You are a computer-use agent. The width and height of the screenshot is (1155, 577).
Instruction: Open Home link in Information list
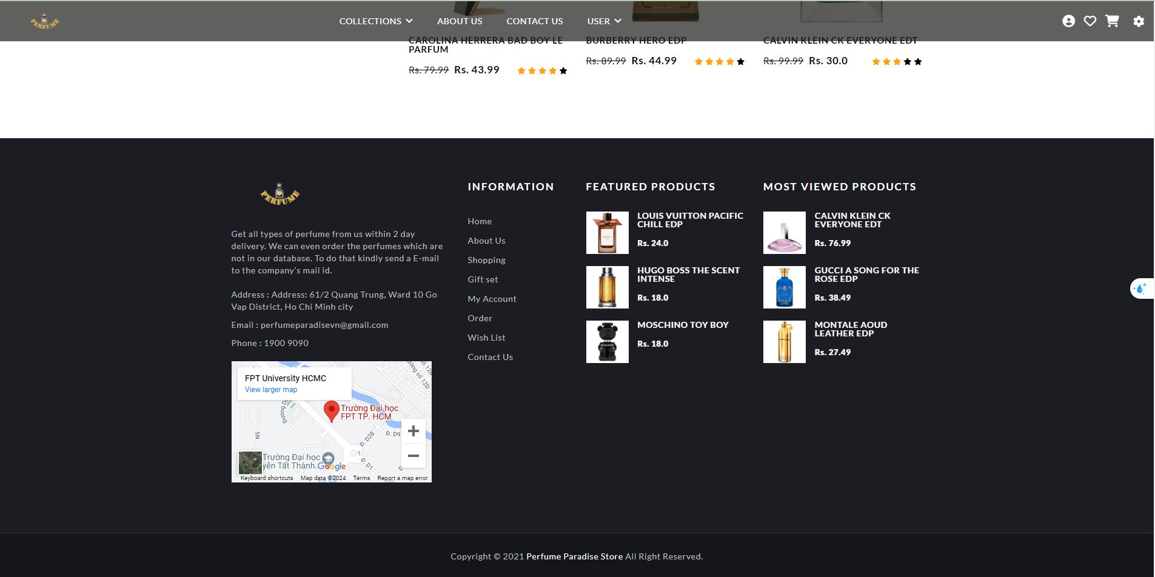coord(480,221)
